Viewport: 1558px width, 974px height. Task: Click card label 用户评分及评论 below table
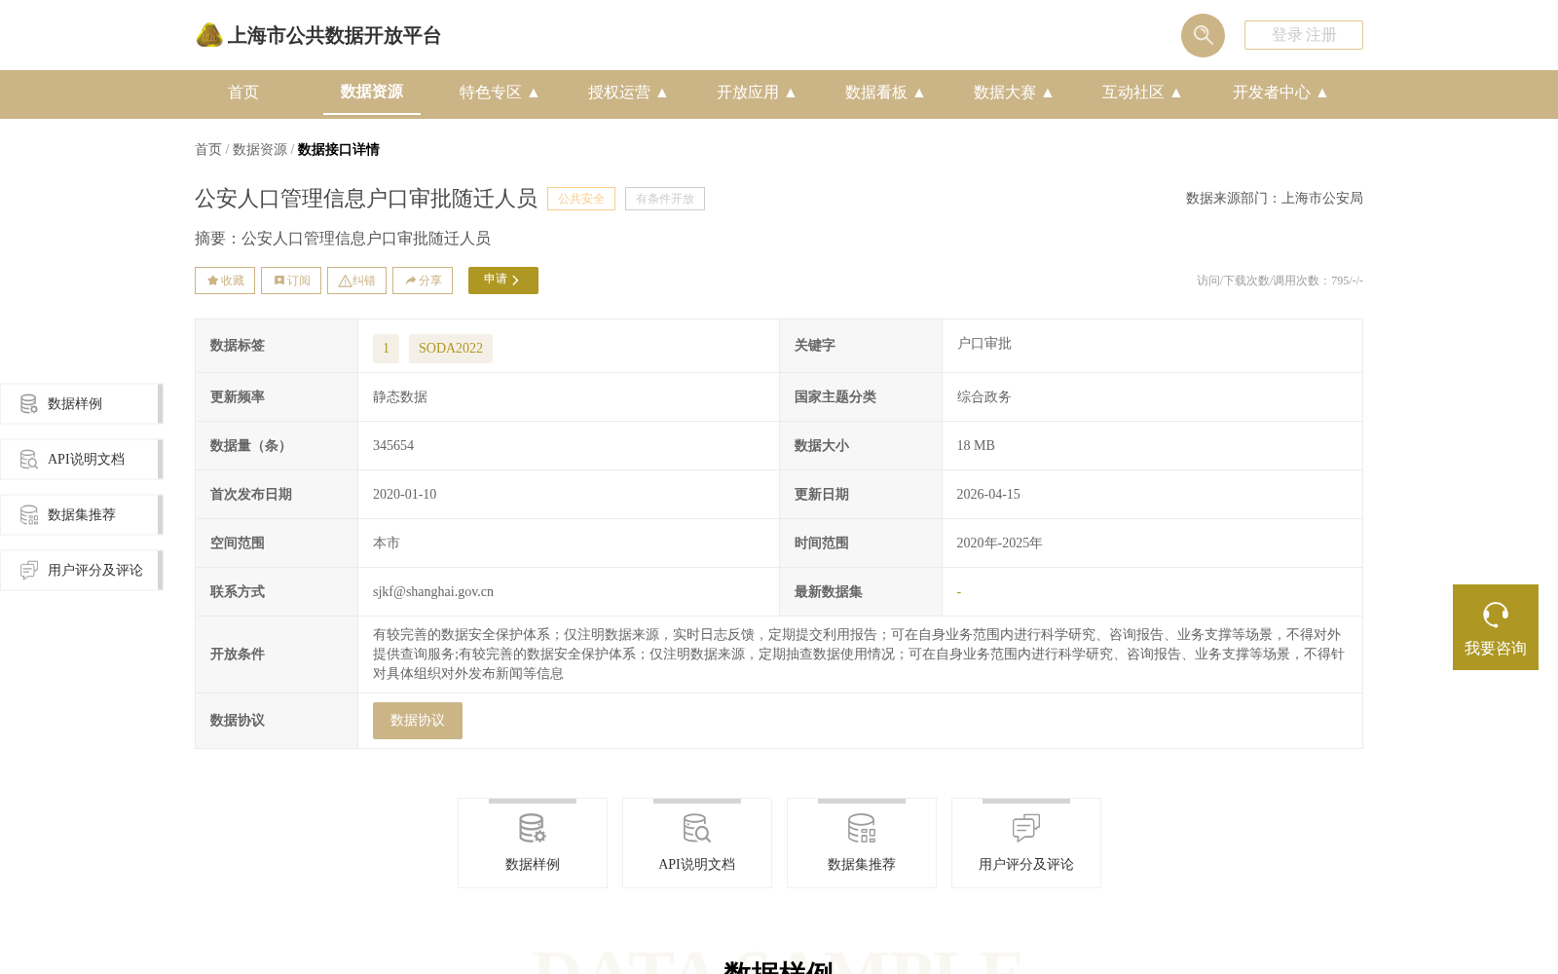click(x=1026, y=865)
